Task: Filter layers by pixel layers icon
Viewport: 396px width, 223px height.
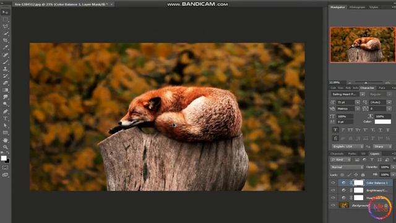Action: click(x=357, y=160)
